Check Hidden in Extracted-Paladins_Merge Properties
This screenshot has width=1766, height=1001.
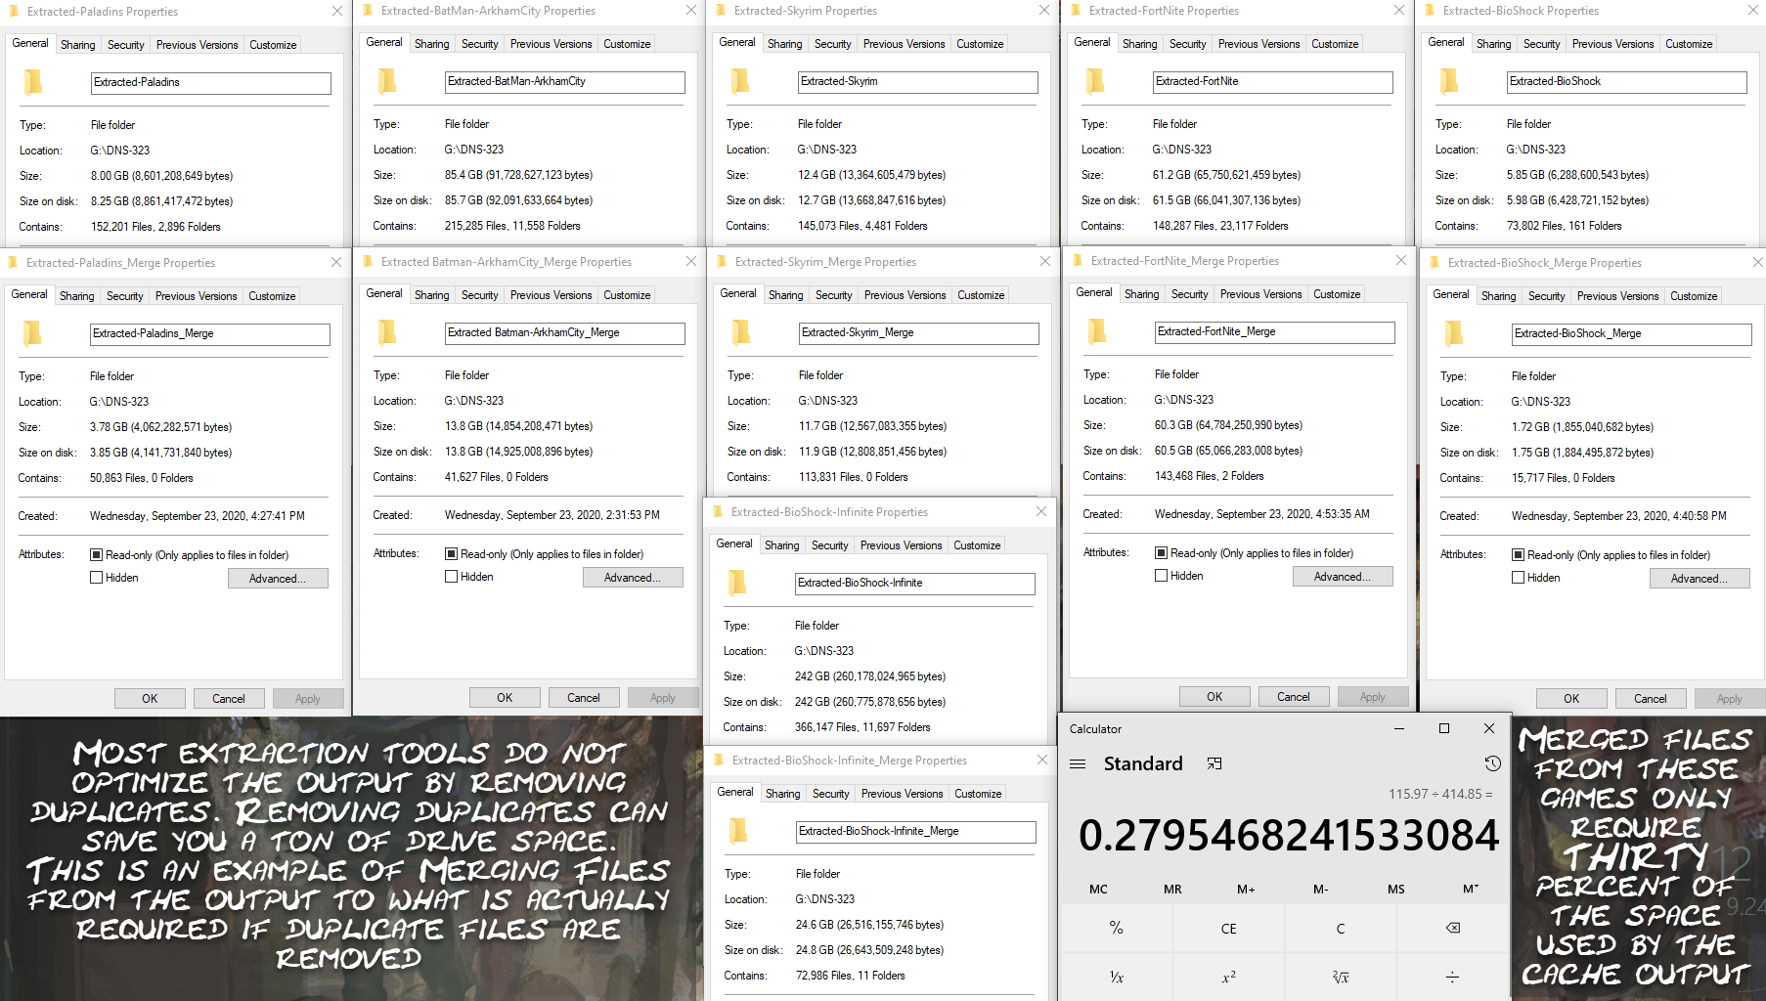click(96, 578)
